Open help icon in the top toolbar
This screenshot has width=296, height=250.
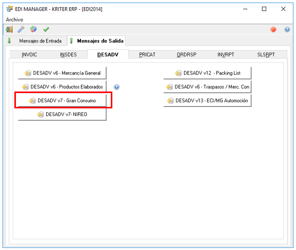[x=287, y=29]
